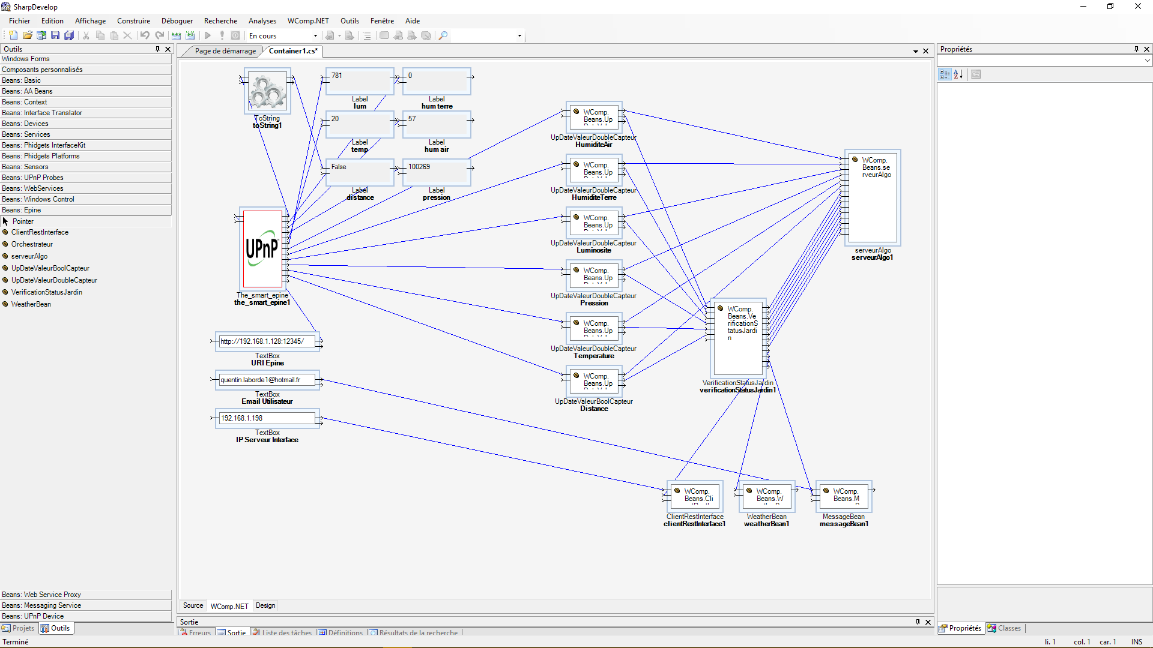The height and width of the screenshot is (648, 1153).
Task: Open the Propriétés object selector dropdown
Action: click(x=1146, y=61)
